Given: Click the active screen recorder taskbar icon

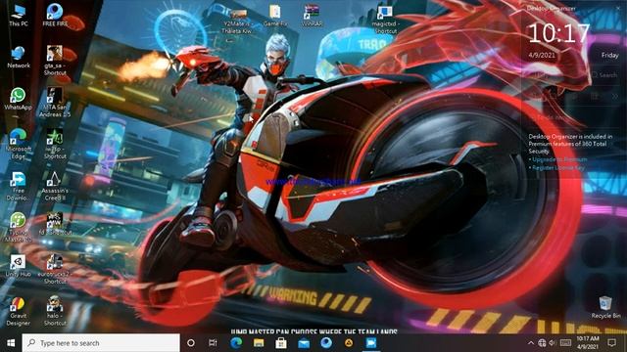Looking at the screenshot, I should click(371, 343).
